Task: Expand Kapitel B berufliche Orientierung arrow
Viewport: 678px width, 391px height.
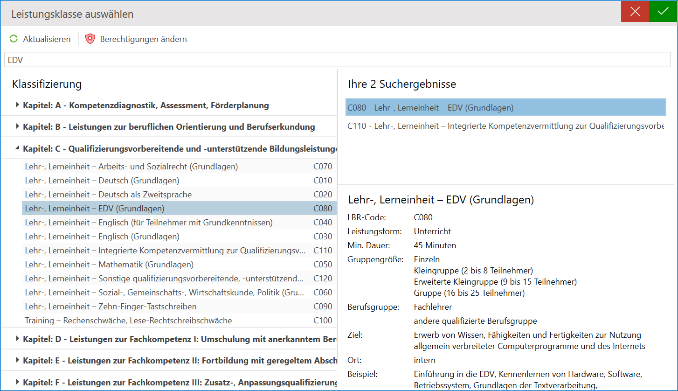Action: pos(17,126)
